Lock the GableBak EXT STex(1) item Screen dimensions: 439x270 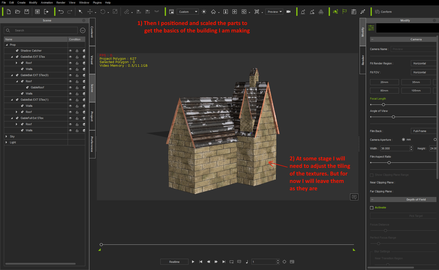[77, 100]
